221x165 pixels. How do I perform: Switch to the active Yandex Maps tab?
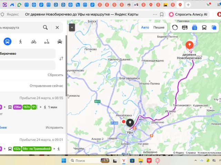tap(180, 5)
